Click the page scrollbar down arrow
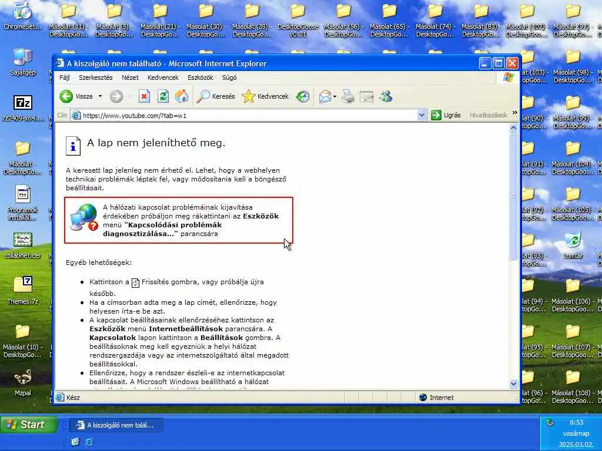The width and height of the screenshot is (602, 451). pos(513,384)
